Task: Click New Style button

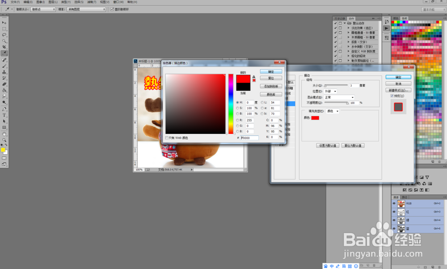Action: pos(398,90)
